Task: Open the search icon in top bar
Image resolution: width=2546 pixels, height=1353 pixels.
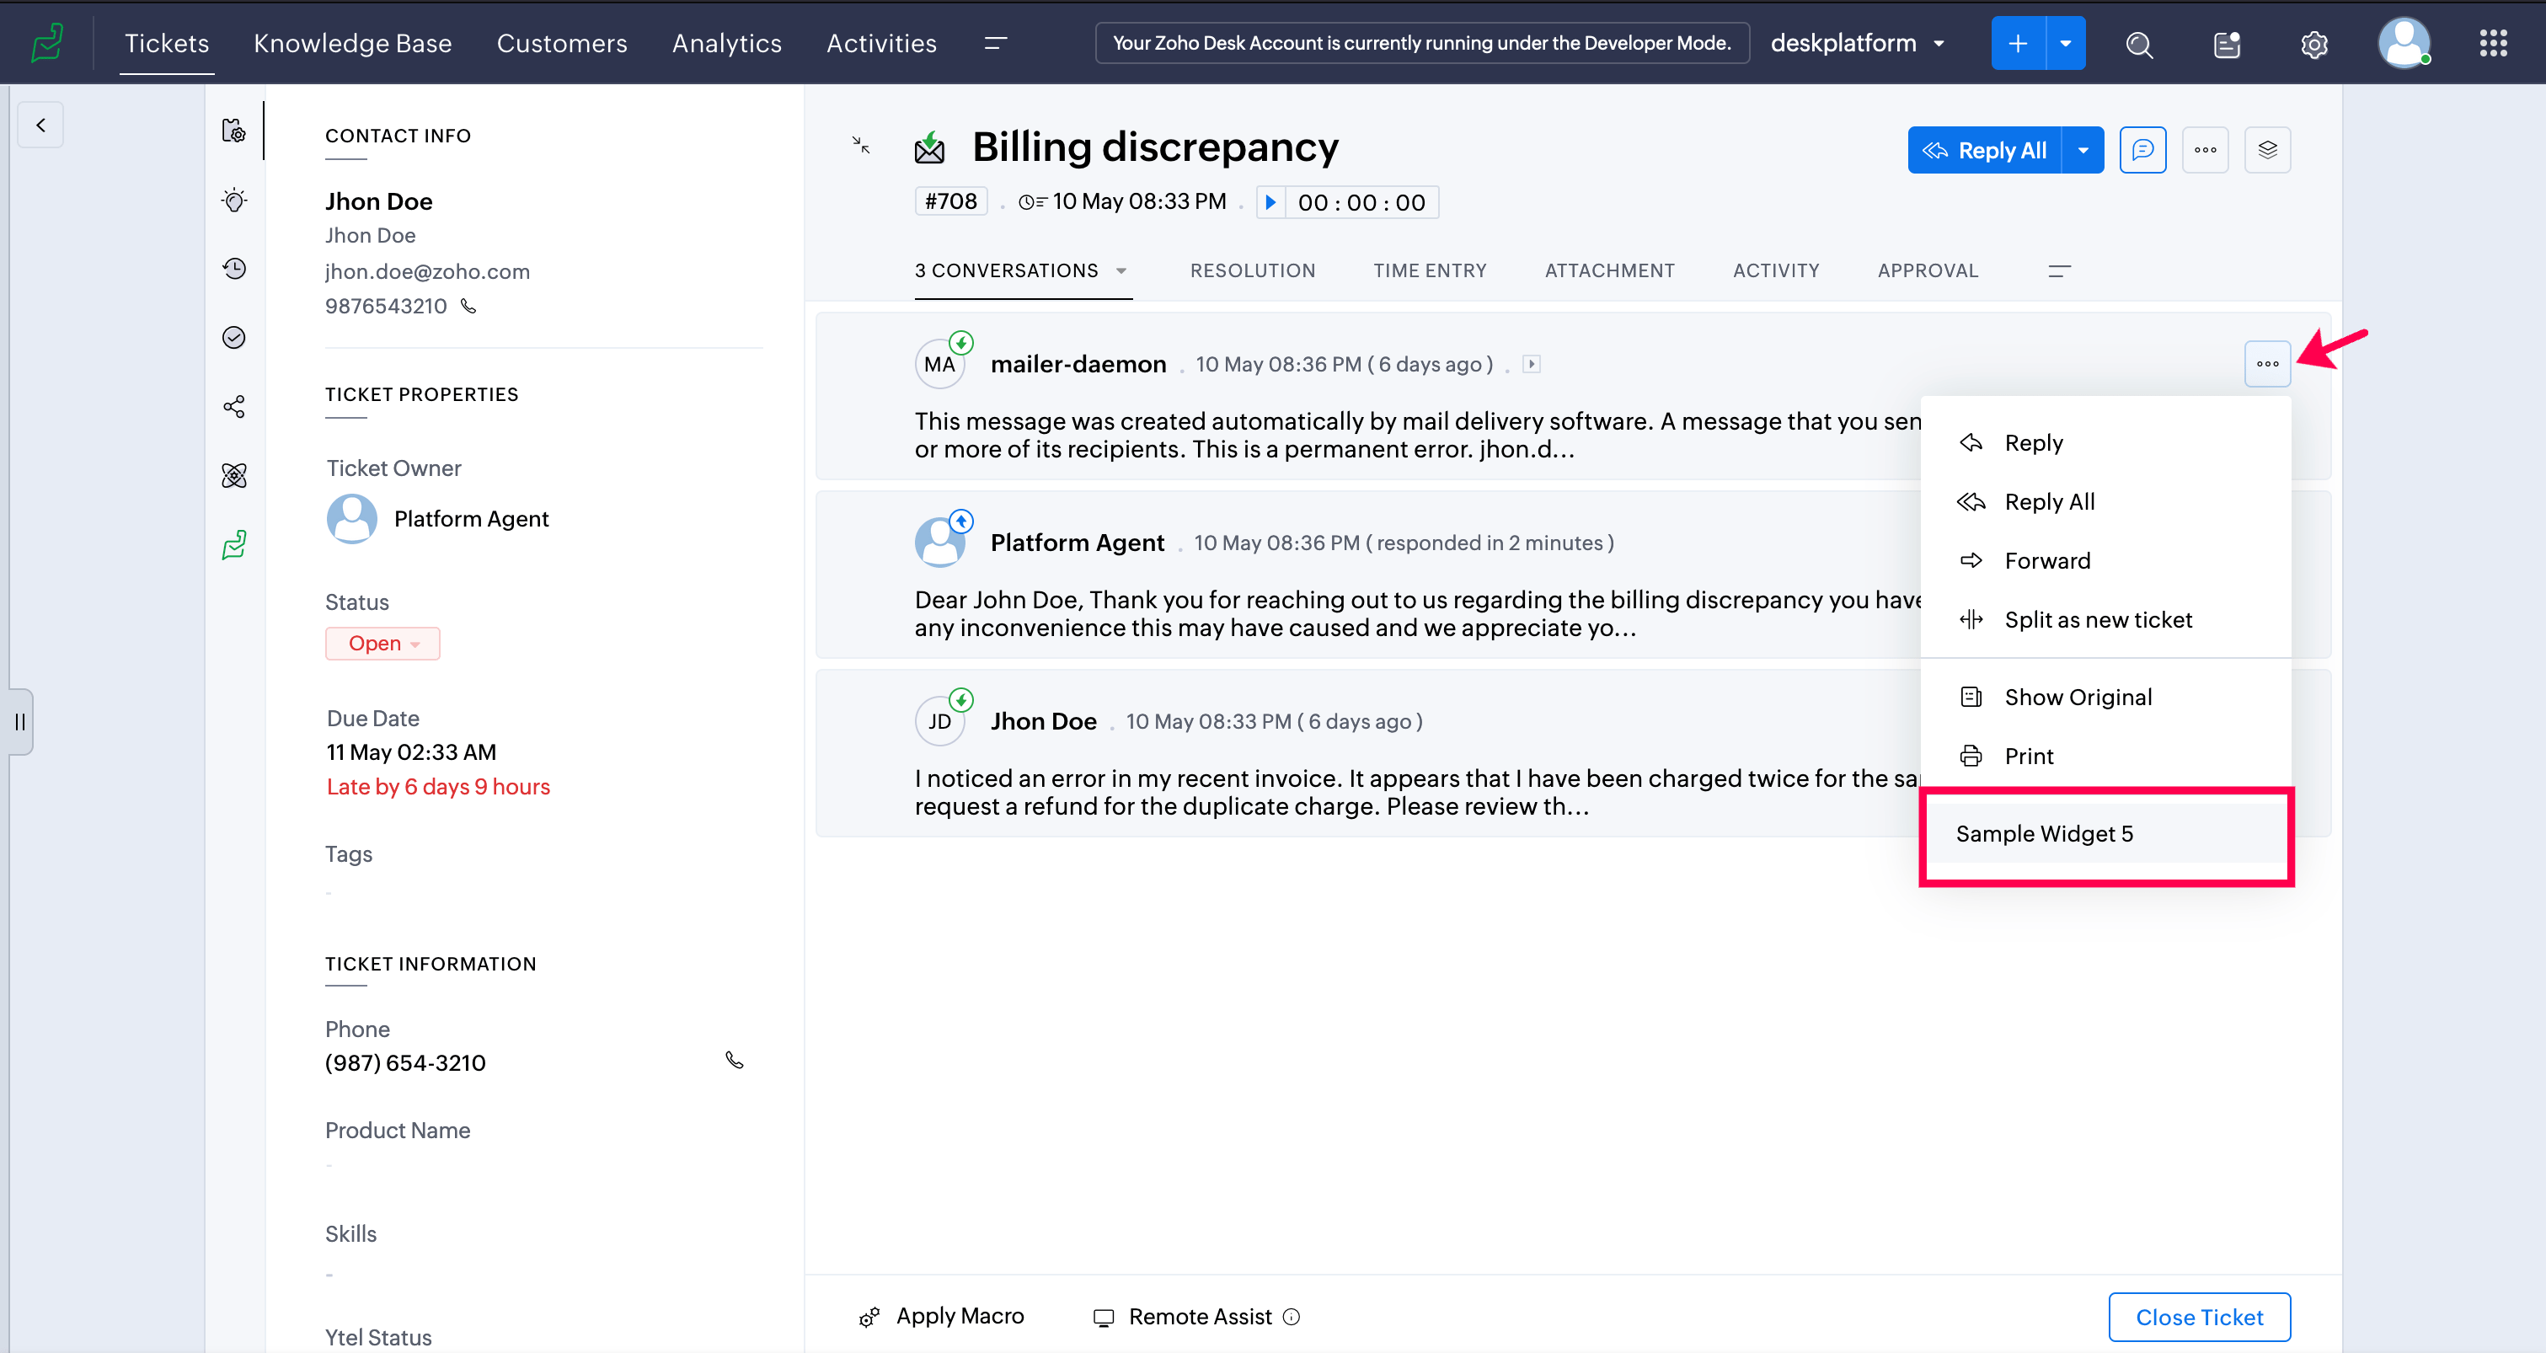Action: pos(2139,44)
